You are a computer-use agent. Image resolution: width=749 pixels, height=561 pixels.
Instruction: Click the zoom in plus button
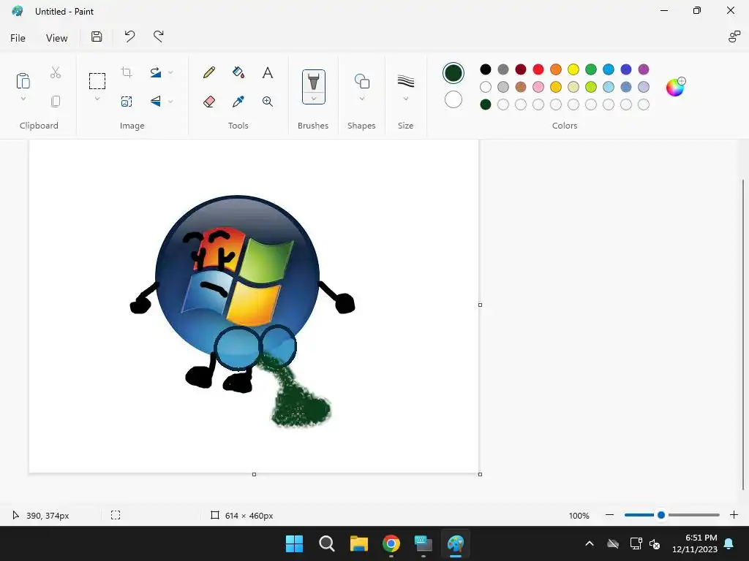click(734, 515)
